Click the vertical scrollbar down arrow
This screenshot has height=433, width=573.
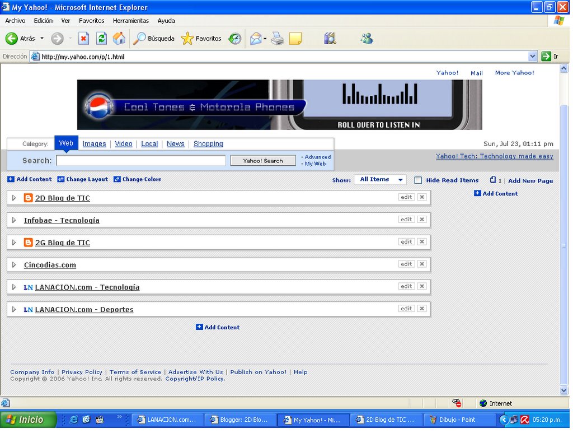tap(564, 390)
